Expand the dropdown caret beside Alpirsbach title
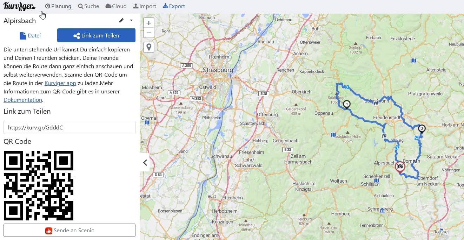Screen dimensions: 464x240 [x=131, y=20]
